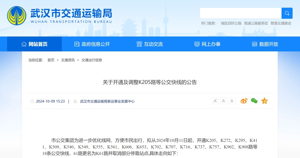Click the 武汉市交通运输局 header title text
The height and width of the screenshot is (158, 300).
(x=71, y=13)
